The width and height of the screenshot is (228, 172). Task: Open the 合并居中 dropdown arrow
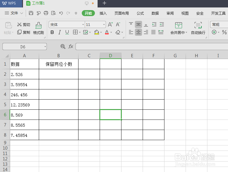pos(187,32)
